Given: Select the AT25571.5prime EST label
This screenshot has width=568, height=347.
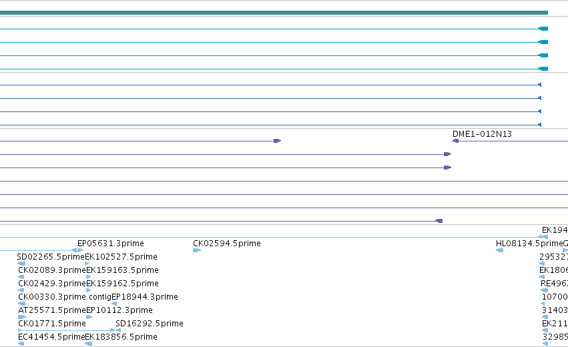Looking at the screenshot, I should pyautogui.click(x=52, y=310).
